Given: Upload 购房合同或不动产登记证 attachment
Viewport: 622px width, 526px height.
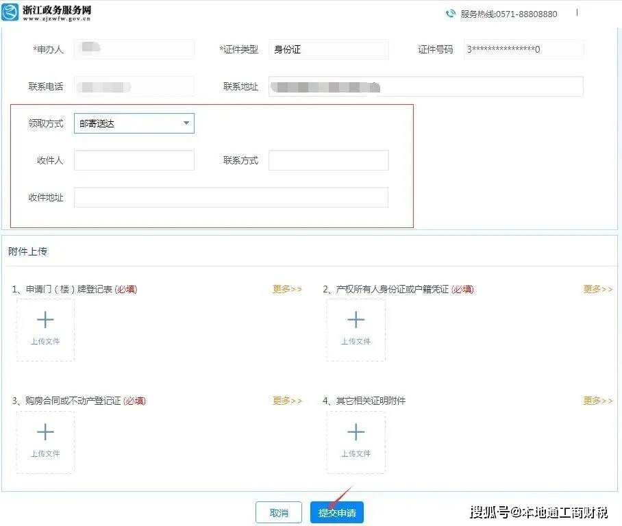Looking at the screenshot, I should pos(45,442).
